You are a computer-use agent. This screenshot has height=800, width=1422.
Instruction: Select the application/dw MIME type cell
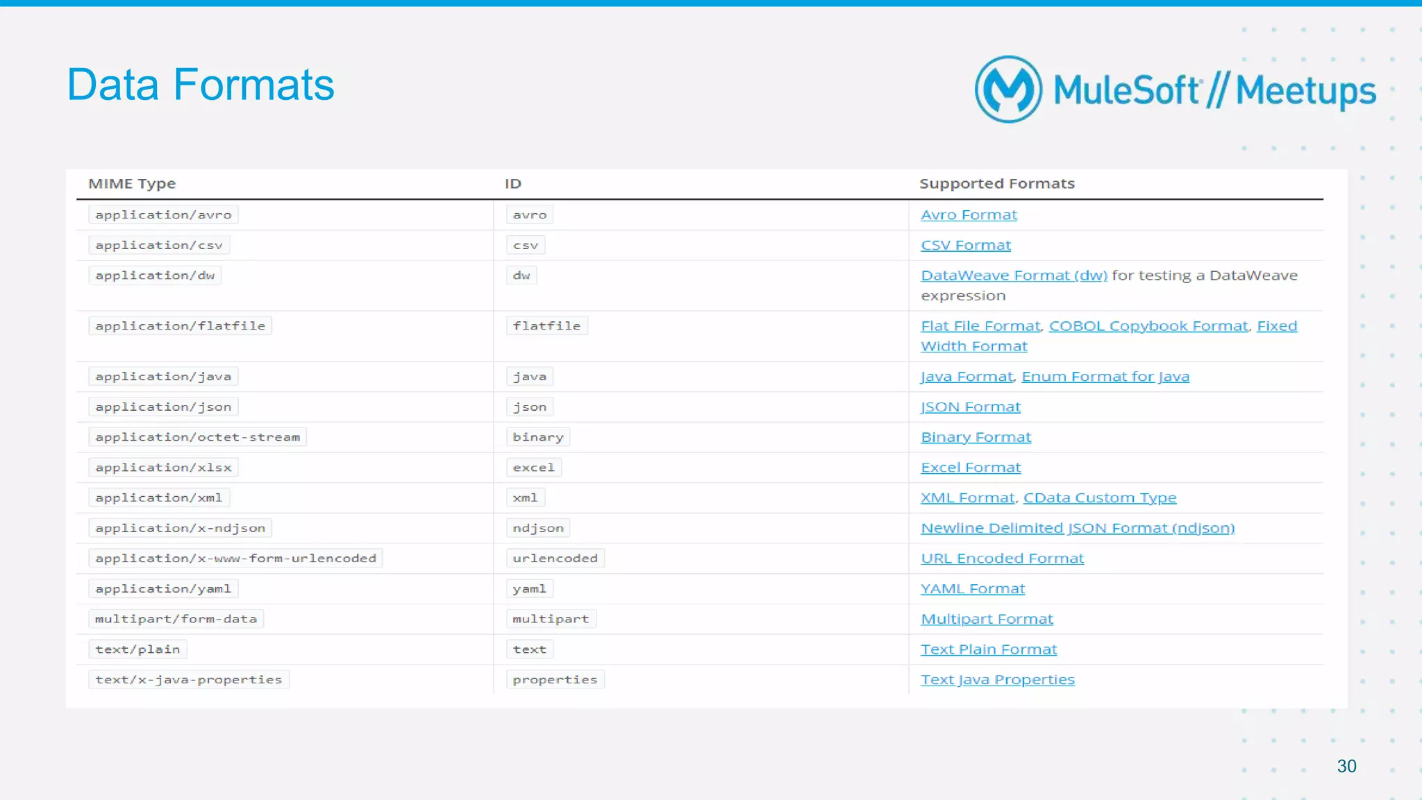(x=155, y=275)
